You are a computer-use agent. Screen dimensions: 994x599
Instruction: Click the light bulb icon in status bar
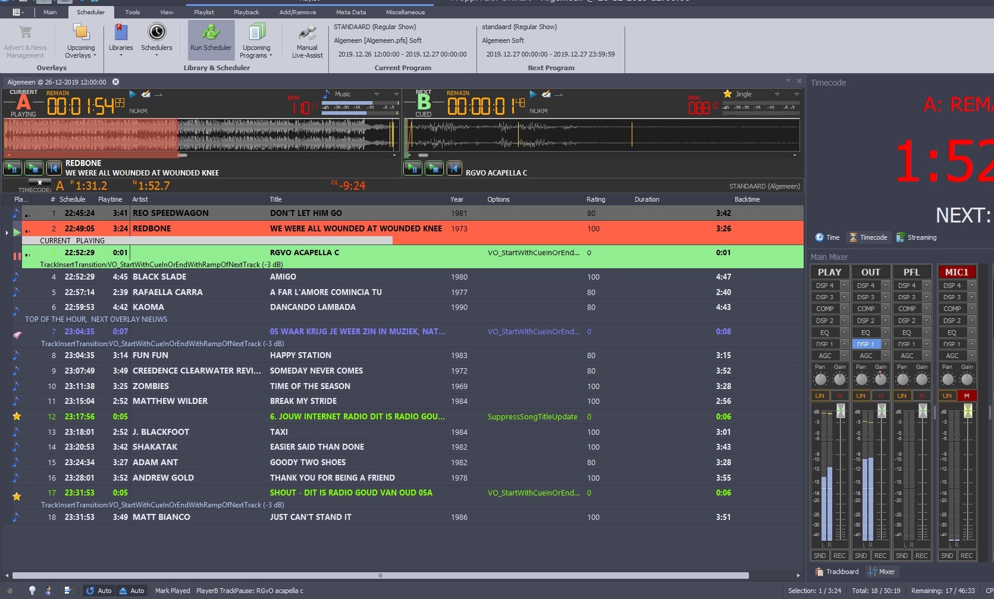pos(32,591)
